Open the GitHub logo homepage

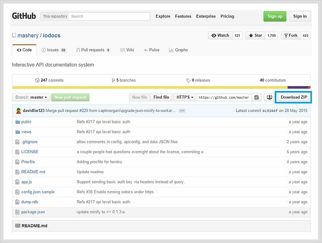point(24,16)
